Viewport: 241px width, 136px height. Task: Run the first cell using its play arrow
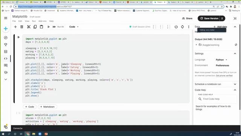pos(18,37)
